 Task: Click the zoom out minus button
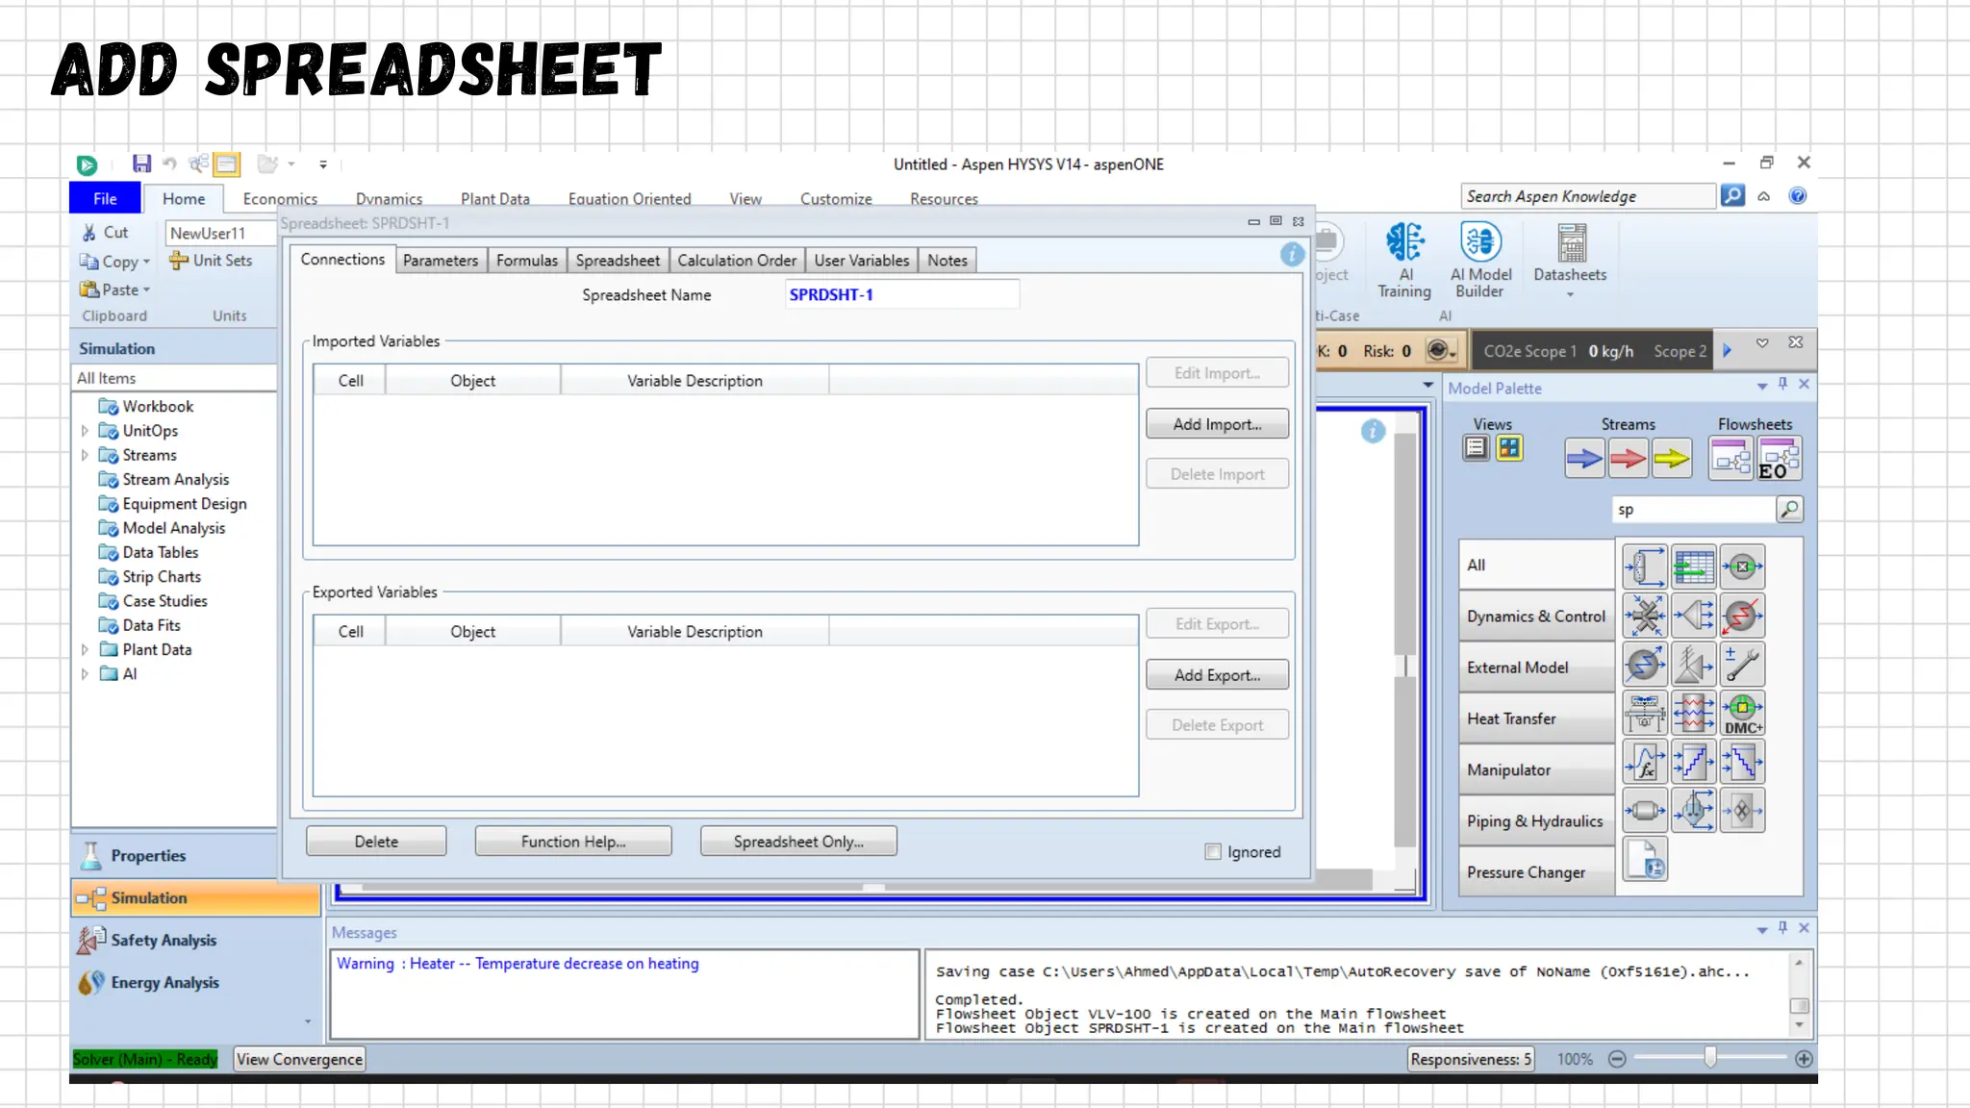pos(1617,1059)
